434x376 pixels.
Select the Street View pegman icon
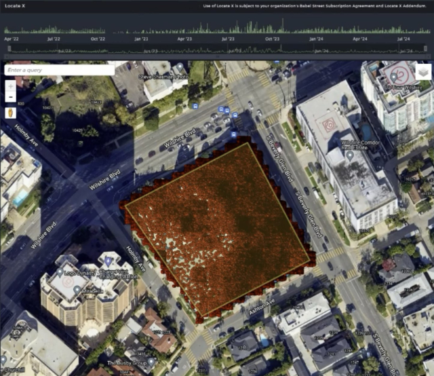click(x=10, y=113)
